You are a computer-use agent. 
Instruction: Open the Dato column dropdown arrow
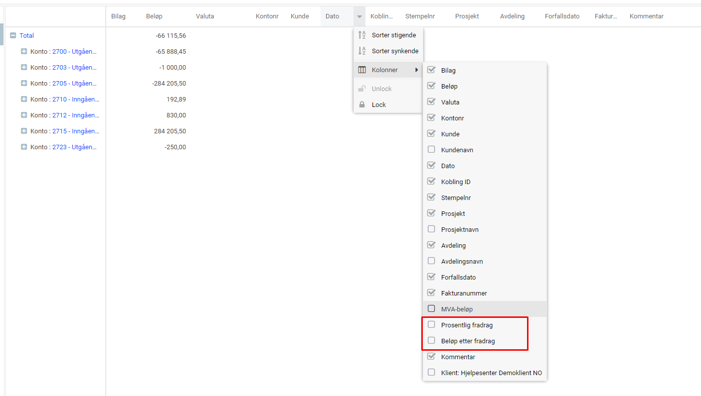pos(359,16)
